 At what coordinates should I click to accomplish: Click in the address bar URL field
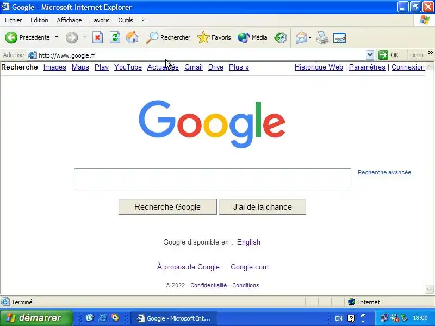coord(202,55)
